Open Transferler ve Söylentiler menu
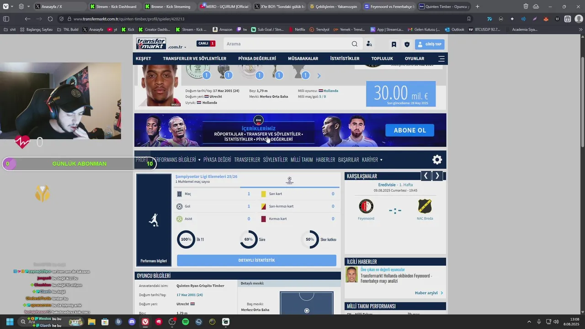The height and width of the screenshot is (329, 585). [x=195, y=58]
